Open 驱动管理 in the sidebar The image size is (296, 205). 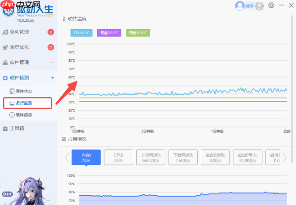(28, 32)
